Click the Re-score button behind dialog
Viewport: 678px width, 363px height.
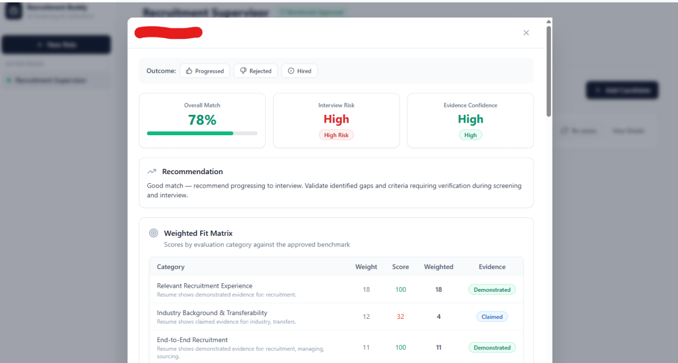(578, 131)
